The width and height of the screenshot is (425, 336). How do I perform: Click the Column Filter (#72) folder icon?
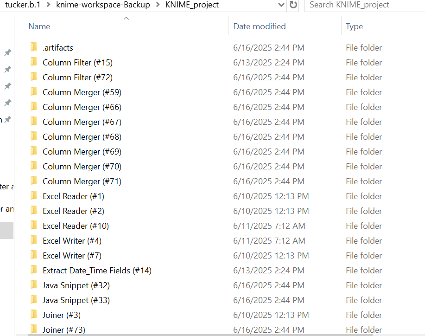click(x=34, y=77)
